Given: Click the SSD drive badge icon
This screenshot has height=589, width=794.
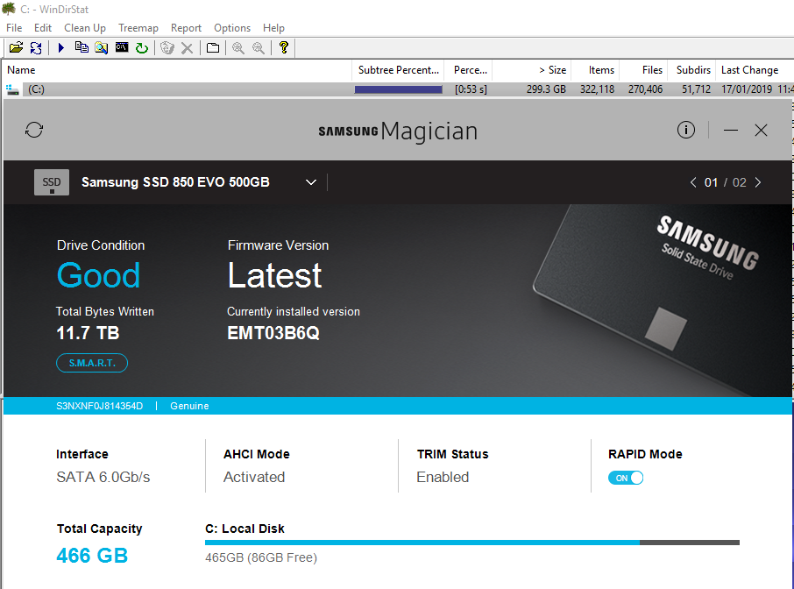Looking at the screenshot, I should [x=52, y=182].
